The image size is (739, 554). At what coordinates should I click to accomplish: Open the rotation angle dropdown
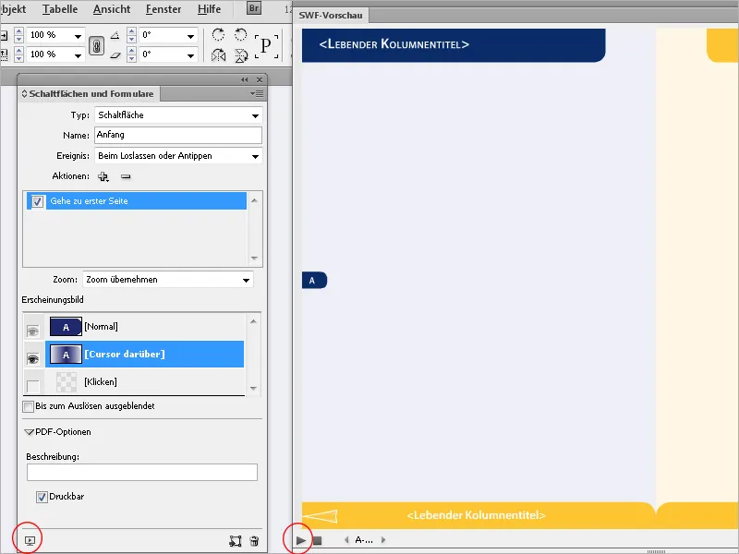pyautogui.click(x=190, y=36)
